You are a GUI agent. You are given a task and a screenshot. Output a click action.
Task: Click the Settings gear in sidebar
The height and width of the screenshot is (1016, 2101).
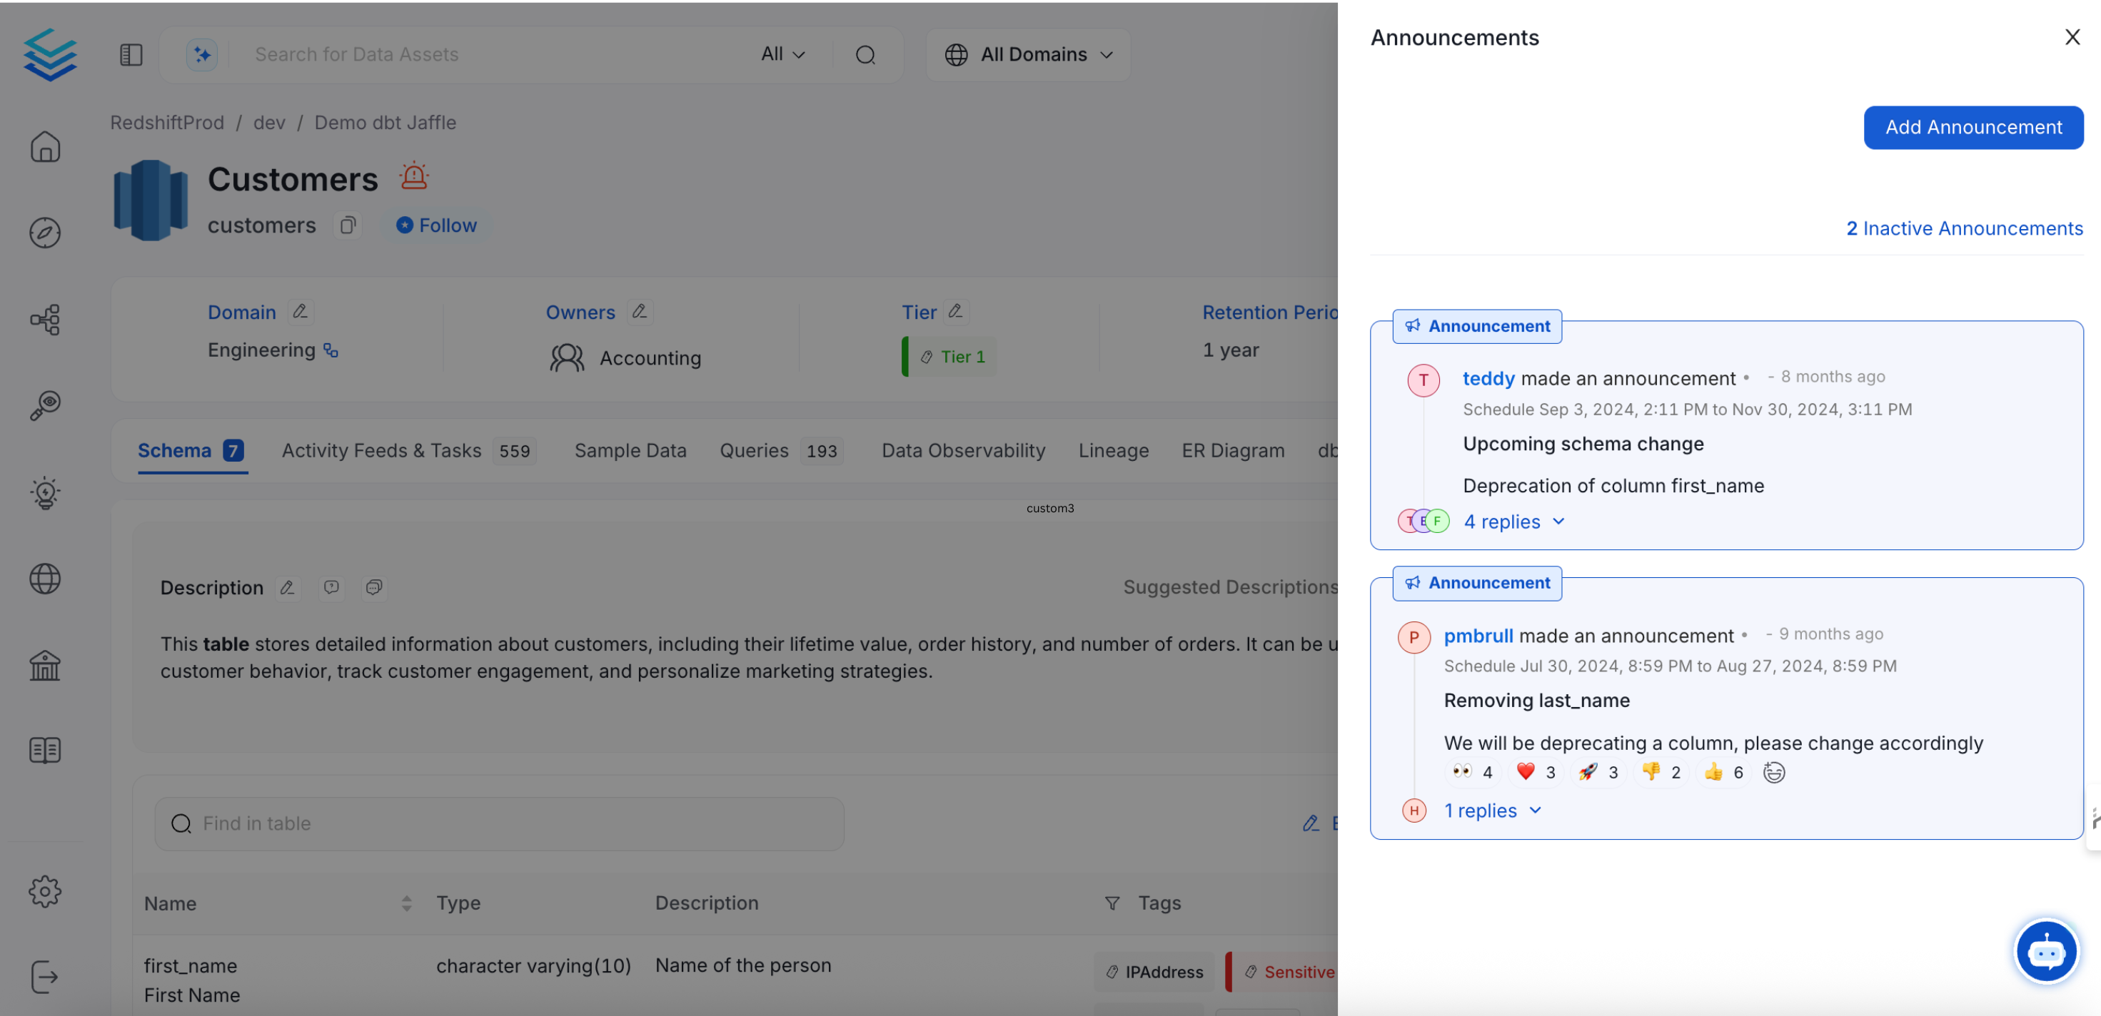click(45, 890)
